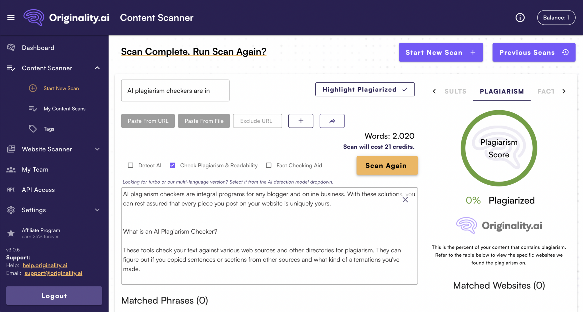Open the hamburger navigation menu
This screenshot has height=312, width=583.
pyautogui.click(x=11, y=17)
